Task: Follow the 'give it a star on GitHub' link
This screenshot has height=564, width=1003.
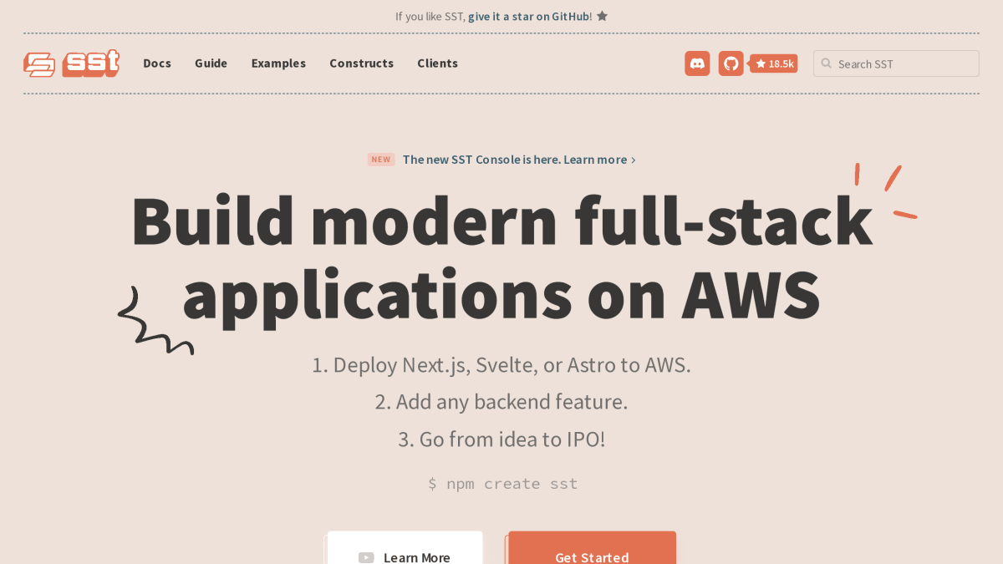Action: click(528, 16)
